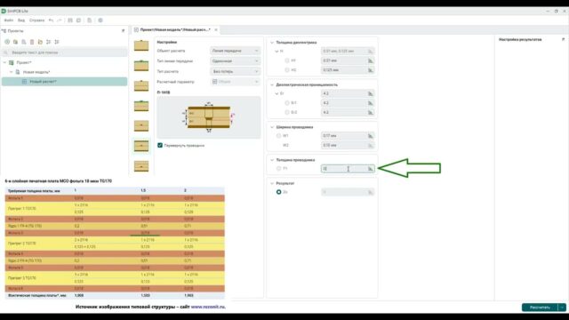Click the graph icon in the H row
Screen dimensions: 569x320
pyautogui.click(x=370, y=52)
